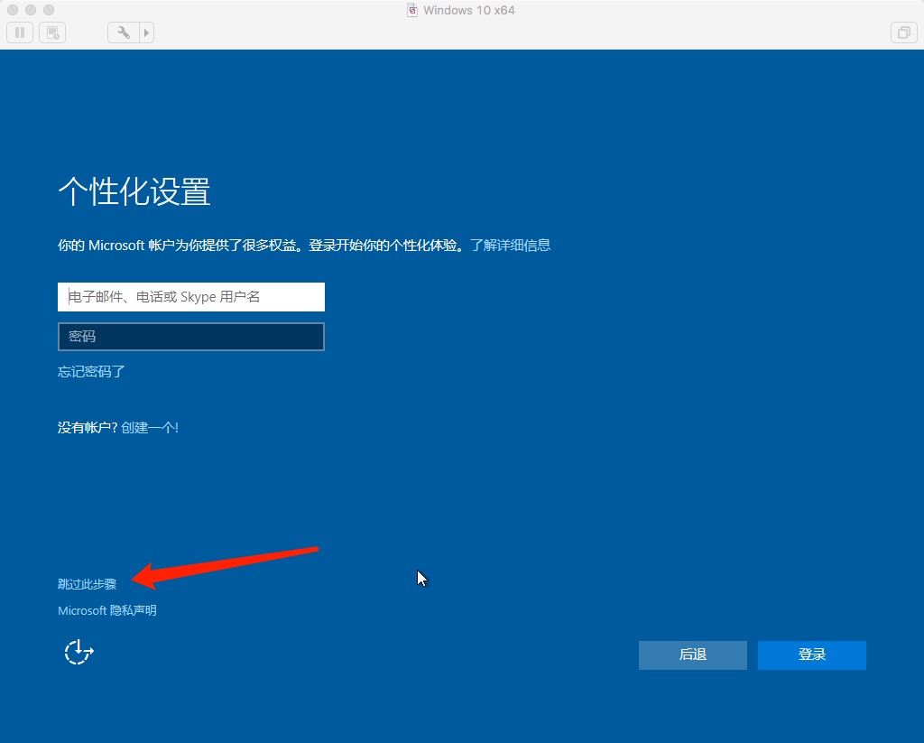Screen dimensions: 924x743
Task: Click the 没有帐户? text
Action: [x=88, y=428]
